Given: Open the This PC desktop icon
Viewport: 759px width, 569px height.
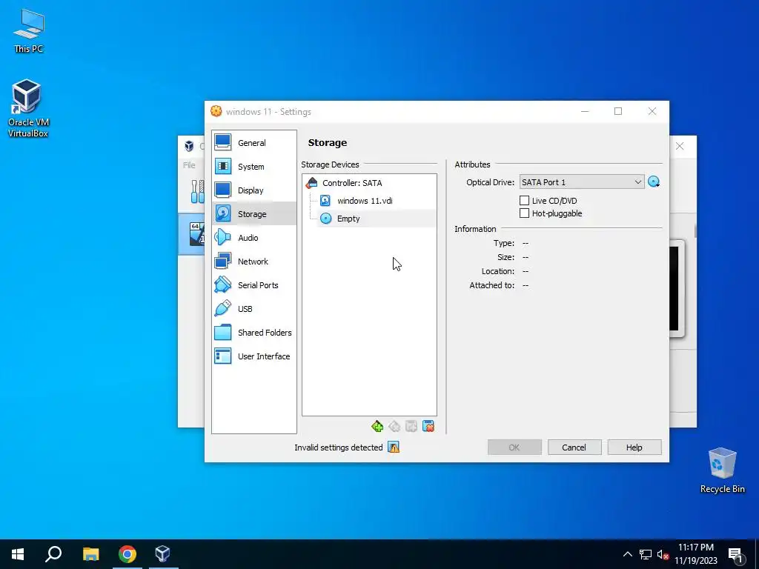Looking at the screenshot, I should (x=29, y=31).
